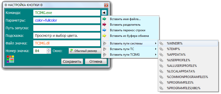Click paperclip icon next to %PROGRAMFILES%

click(x=161, y=82)
